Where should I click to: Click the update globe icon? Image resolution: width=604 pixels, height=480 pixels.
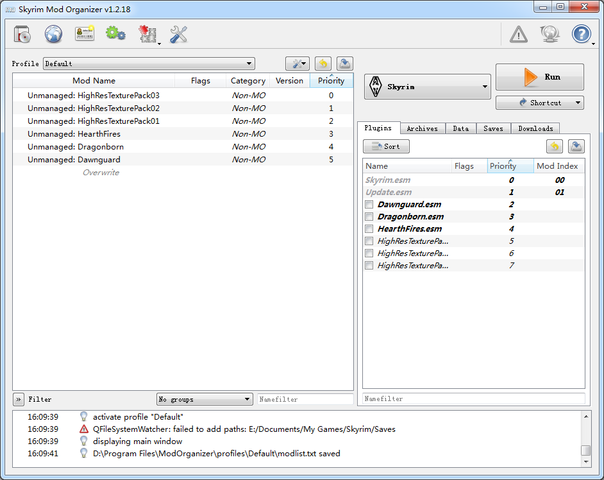click(x=549, y=34)
